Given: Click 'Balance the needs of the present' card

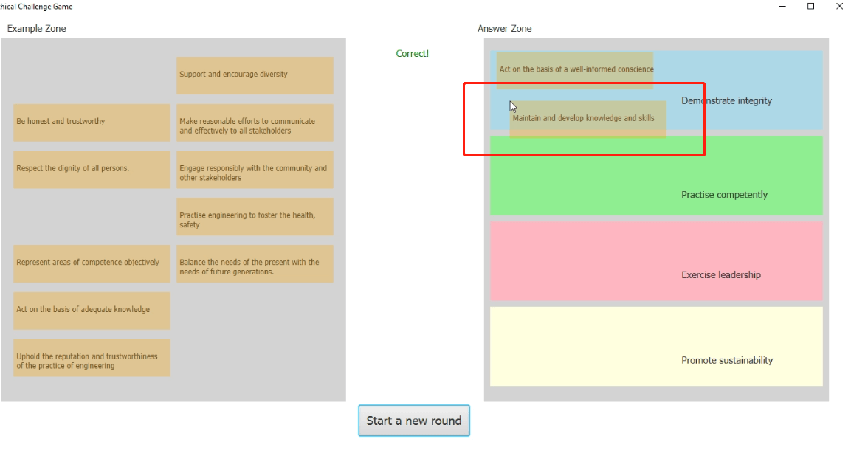Looking at the screenshot, I should 255,263.
